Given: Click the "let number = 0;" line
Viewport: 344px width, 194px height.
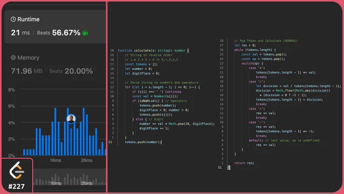Looking at the screenshot, I should pos(139,69).
